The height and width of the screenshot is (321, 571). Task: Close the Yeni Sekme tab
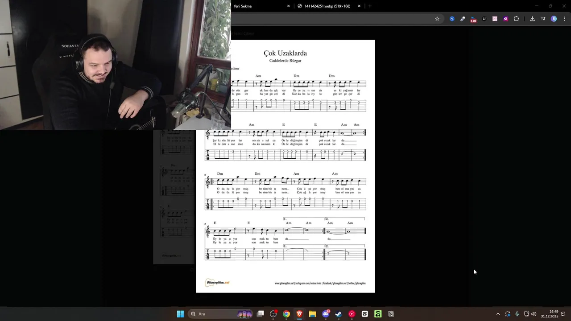click(x=288, y=6)
